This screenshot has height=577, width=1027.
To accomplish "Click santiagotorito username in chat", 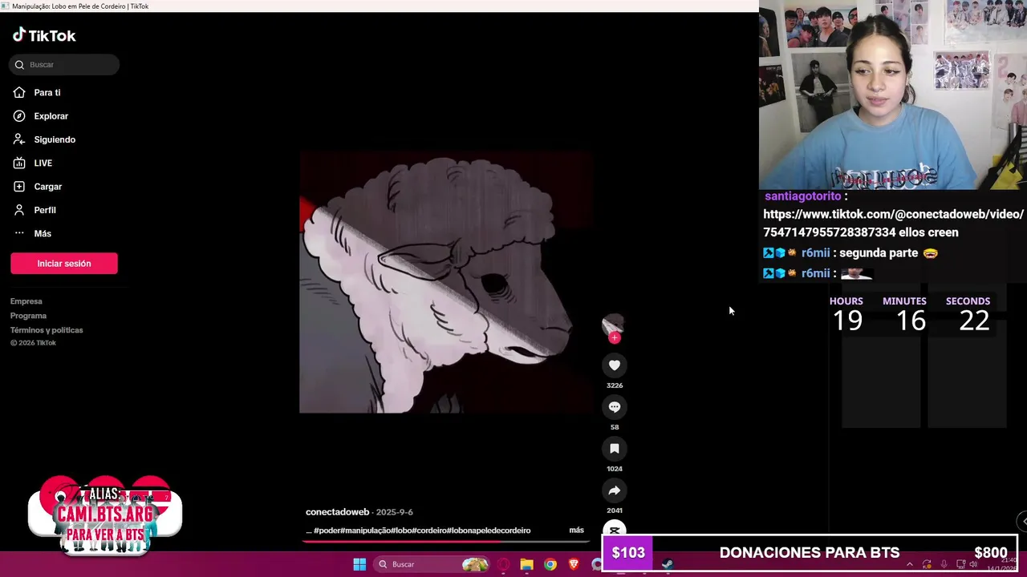I will pos(803,196).
